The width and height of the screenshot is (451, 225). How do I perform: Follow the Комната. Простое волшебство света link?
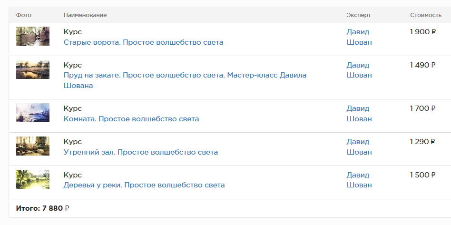[x=131, y=119]
